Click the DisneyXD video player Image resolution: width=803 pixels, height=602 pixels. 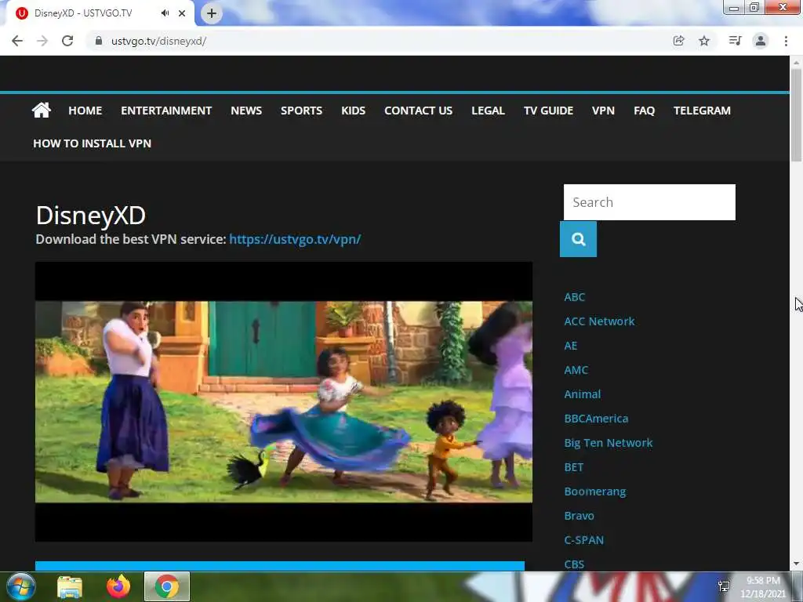pos(284,402)
